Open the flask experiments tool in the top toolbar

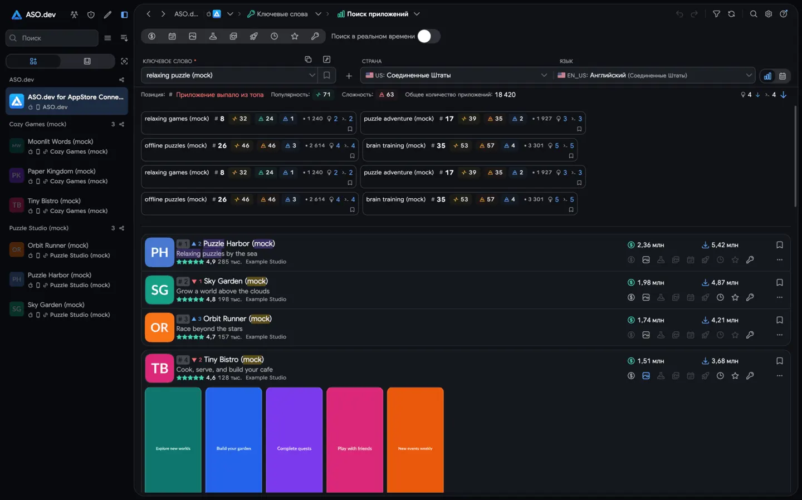[x=213, y=36]
